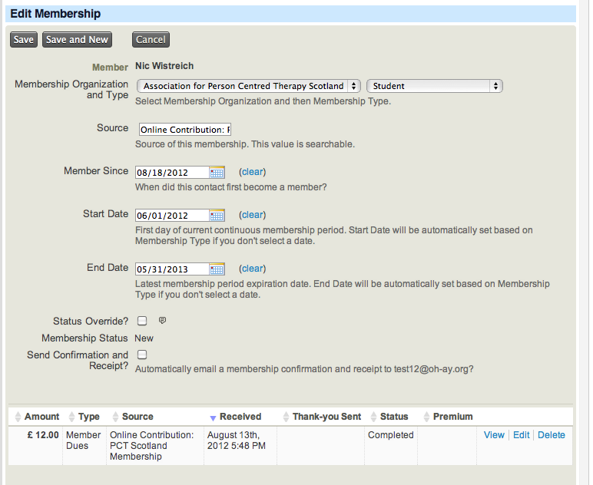Image resolution: width=593 pixels, height=485 pixels.
Task: Sort payments by Premium column
Action: (452, 417)
